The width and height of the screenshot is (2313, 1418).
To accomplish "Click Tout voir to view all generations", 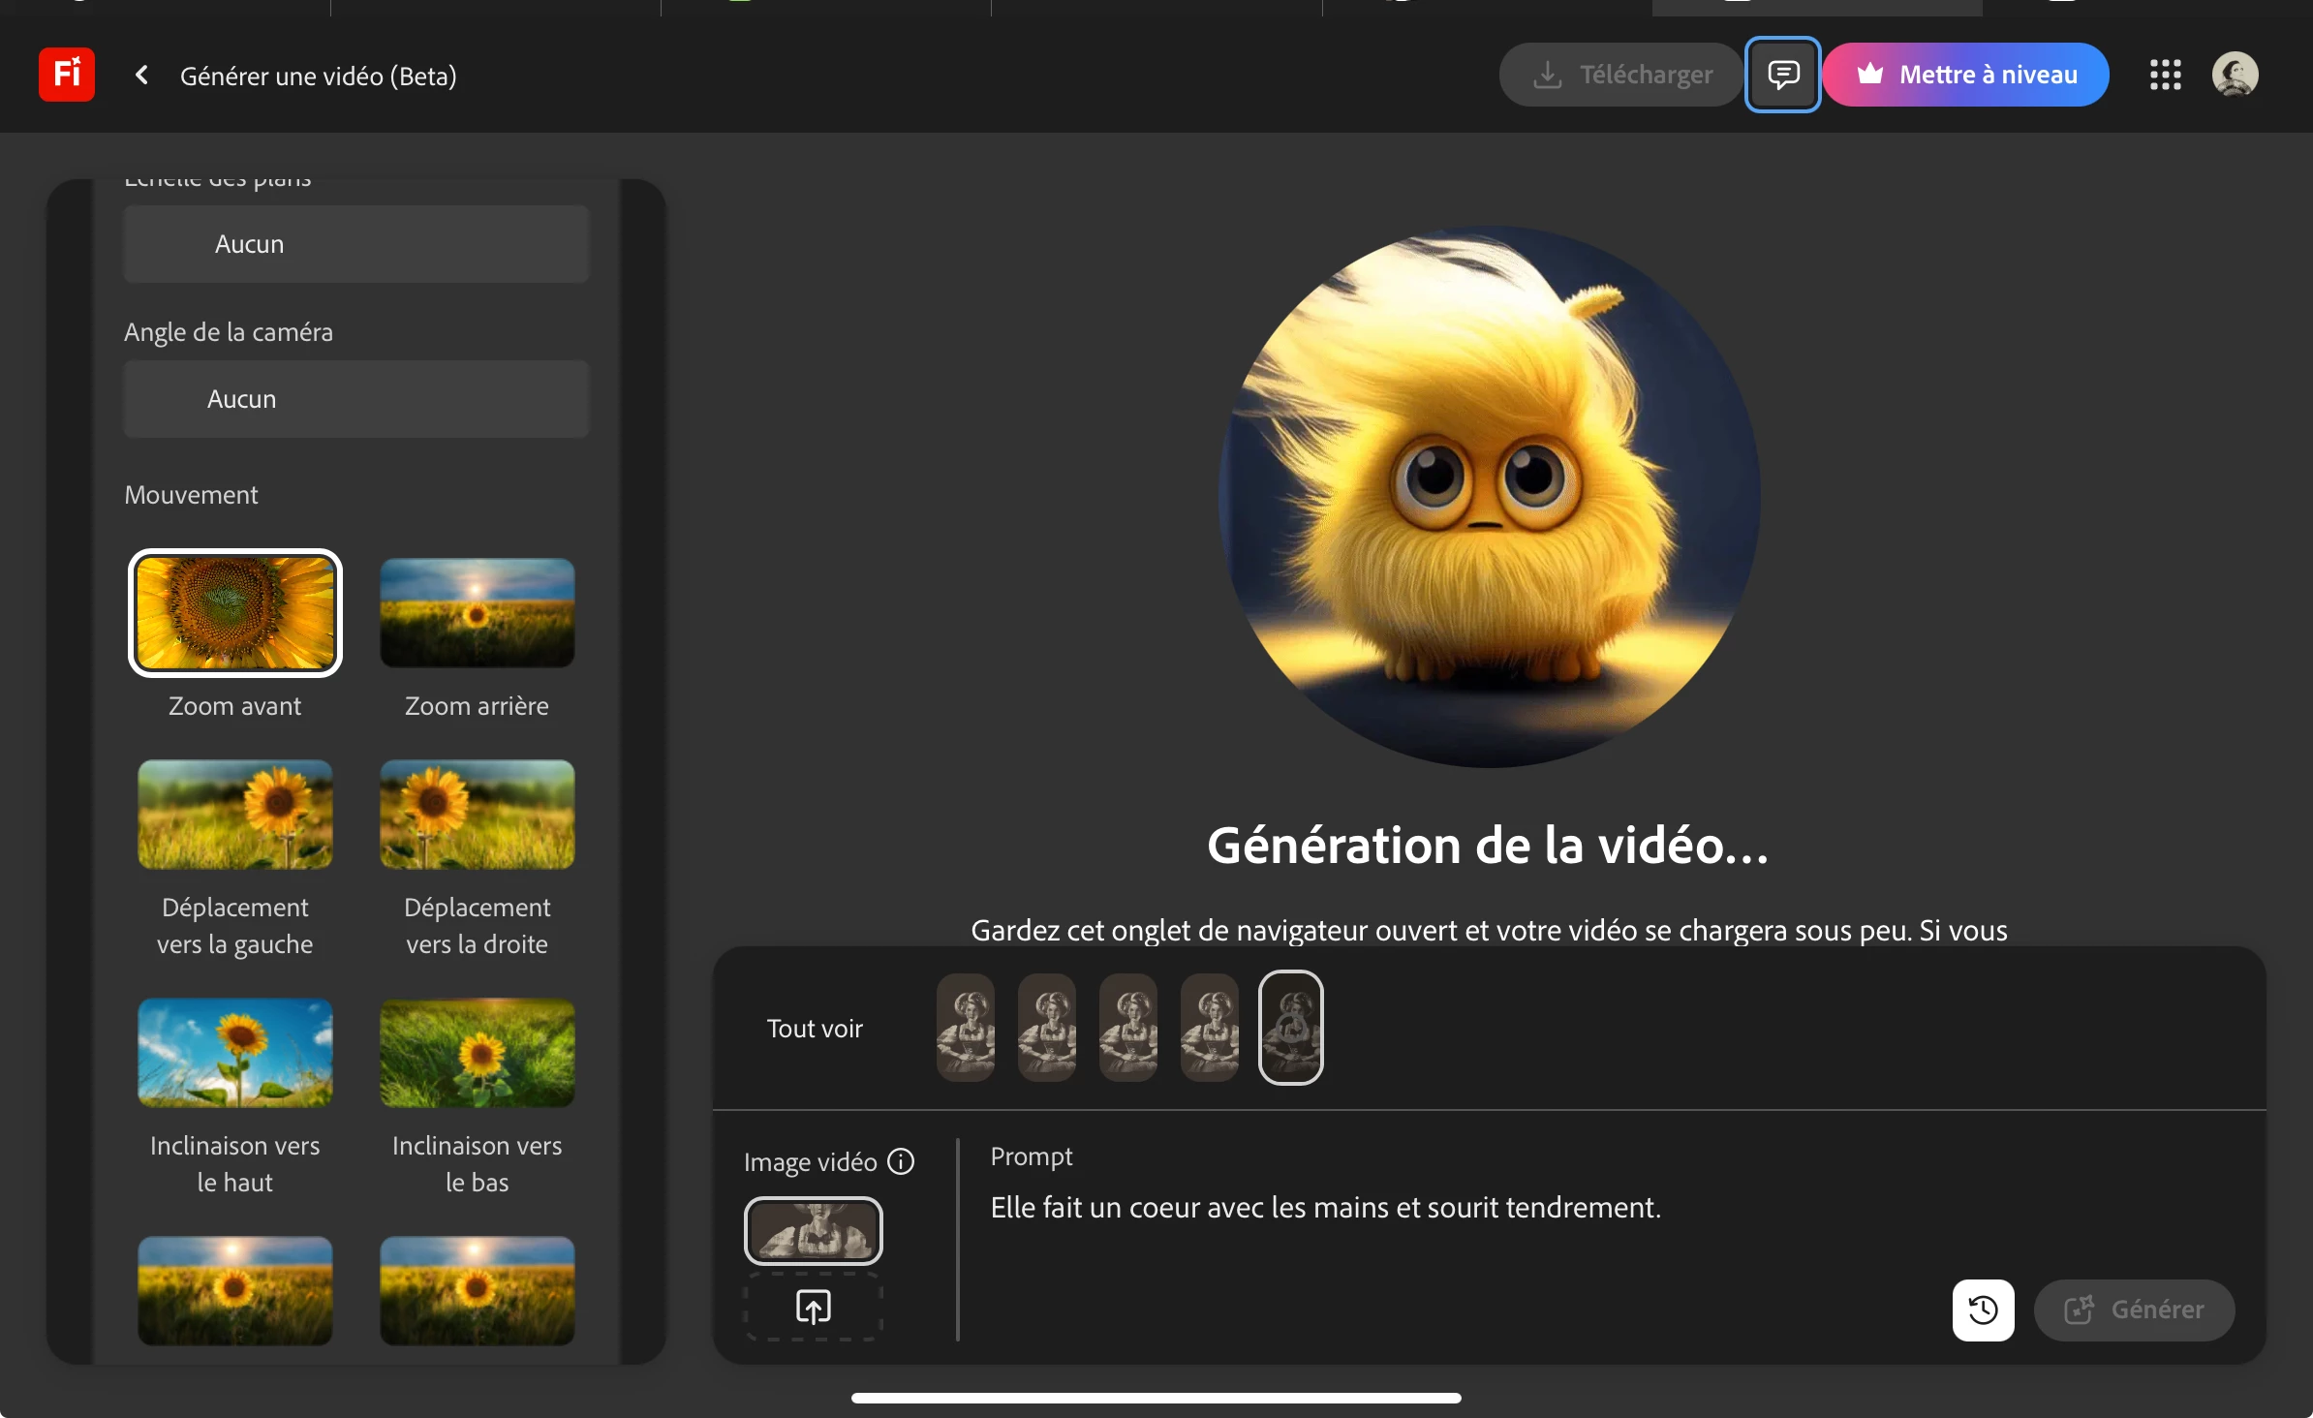I will (x=814, y=1029).
